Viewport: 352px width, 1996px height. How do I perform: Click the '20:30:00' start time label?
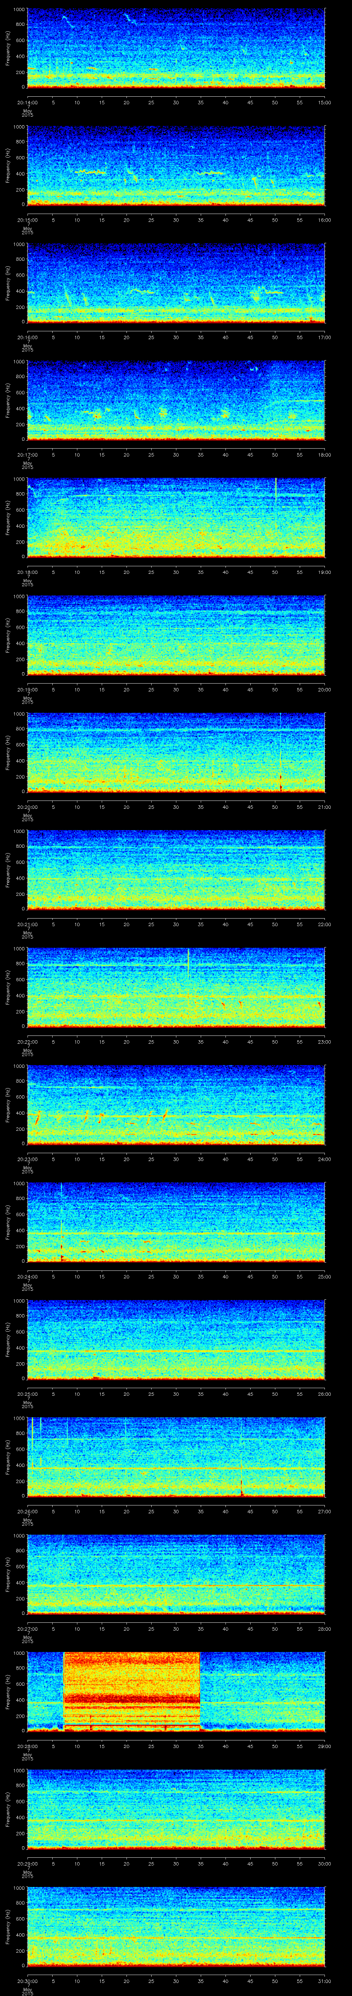pos(28,1981)
